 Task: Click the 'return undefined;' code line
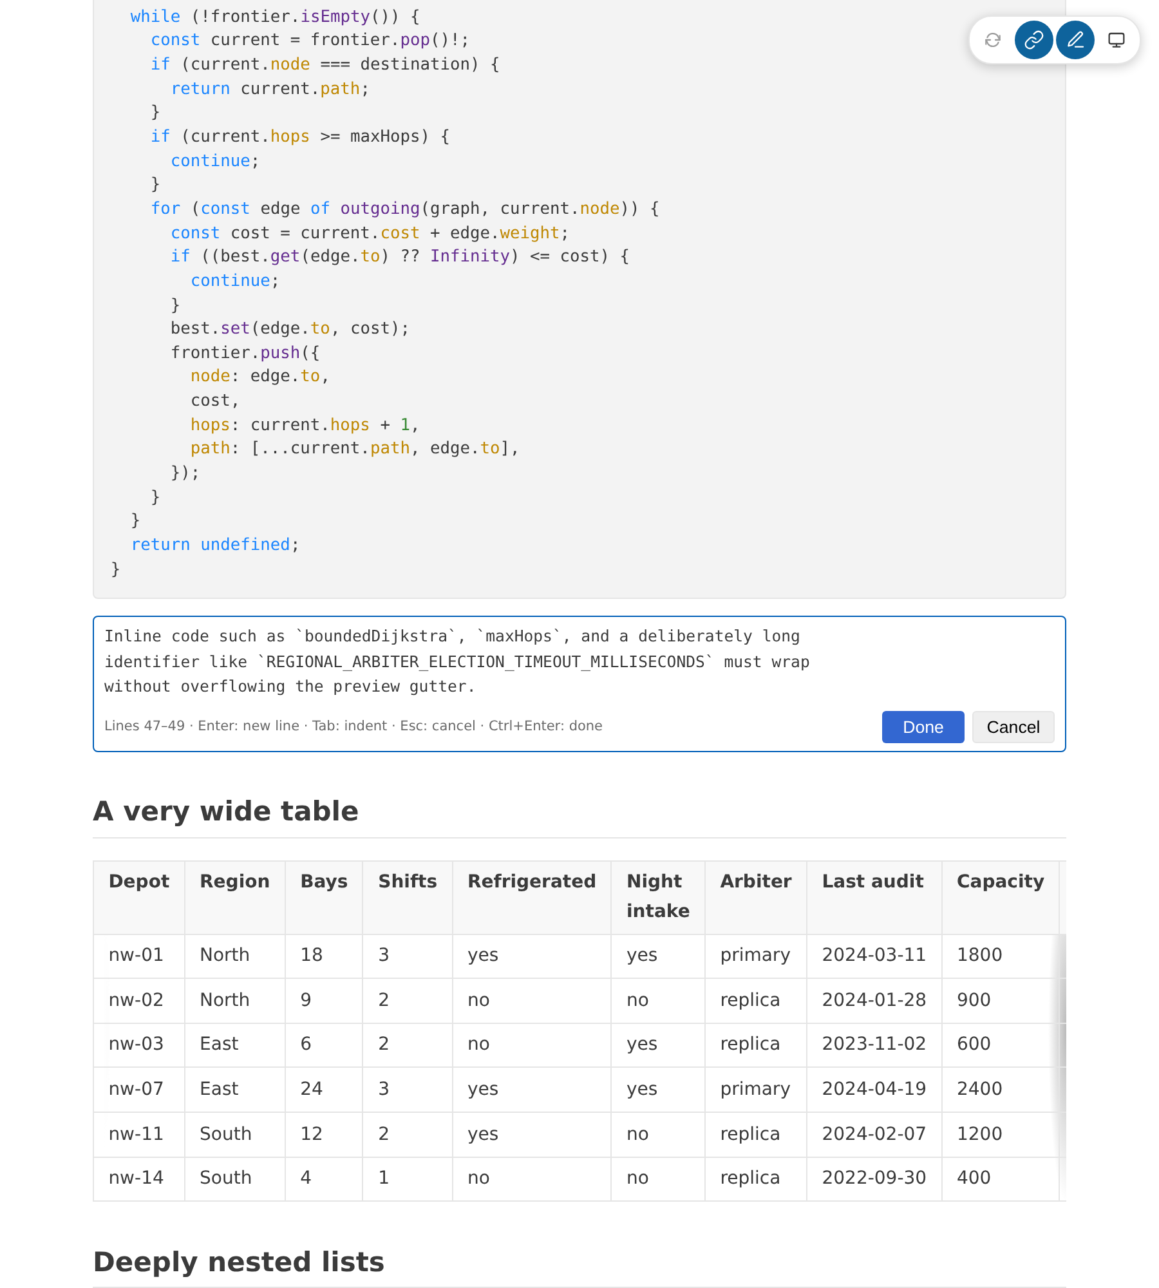(x=215, y=545)
